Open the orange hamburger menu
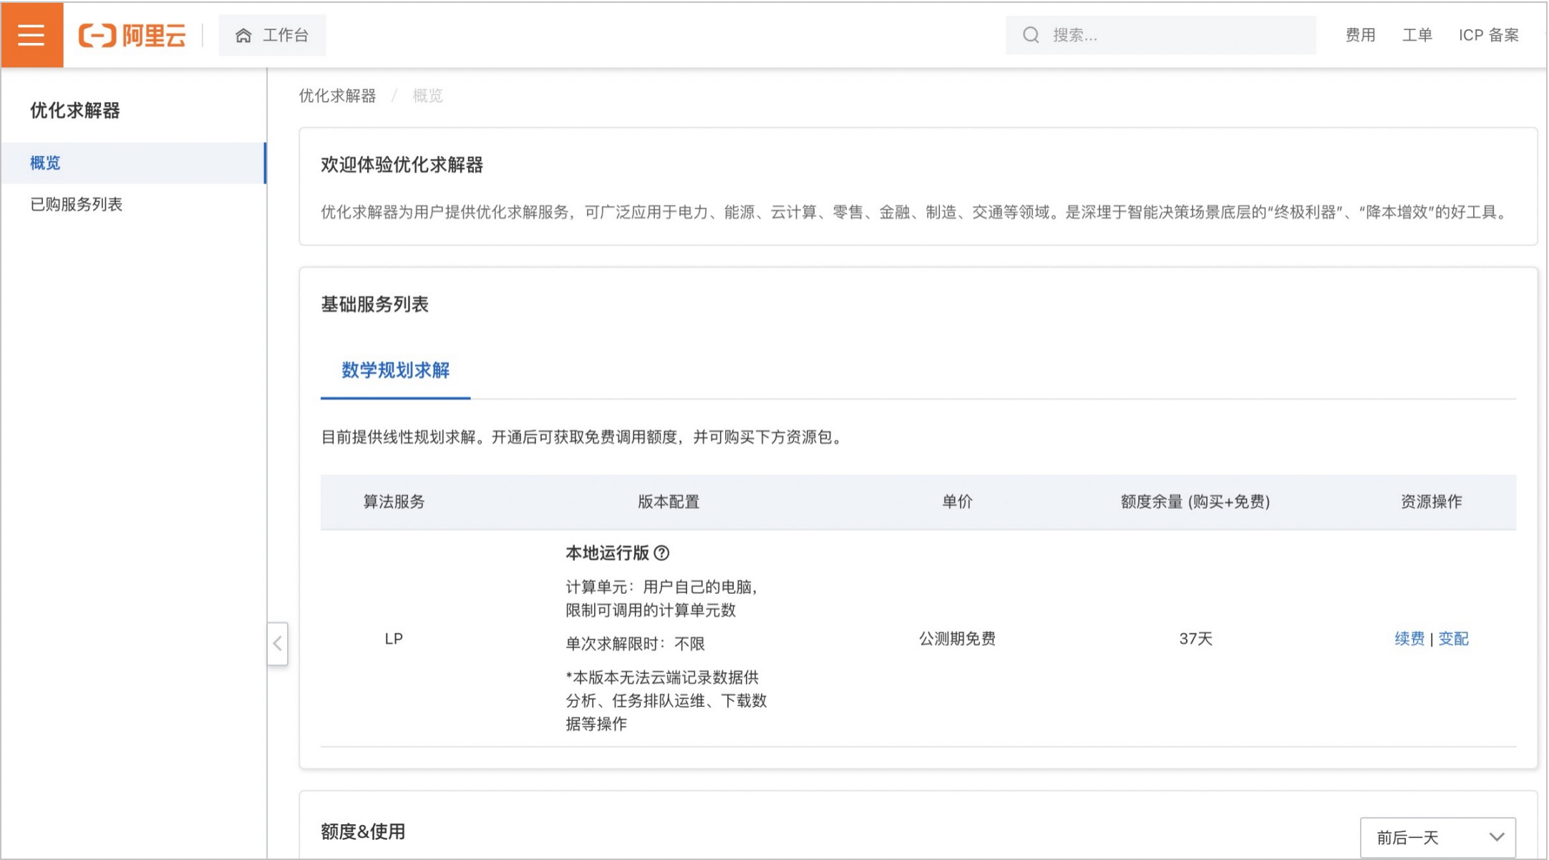1549x860 pixels. 31,35
